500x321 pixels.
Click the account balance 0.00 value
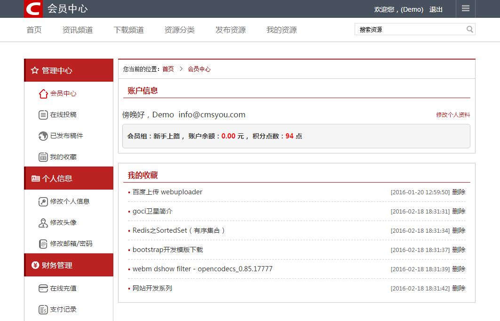point(228,136)
